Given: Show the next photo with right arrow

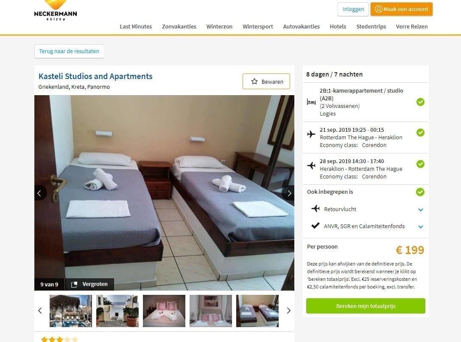Looking at the screenshot, I should 289,193.
